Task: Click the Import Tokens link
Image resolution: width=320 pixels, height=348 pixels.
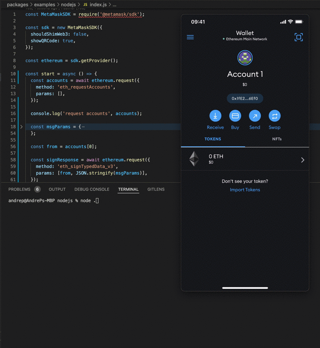Action: [x=245, y=190]
